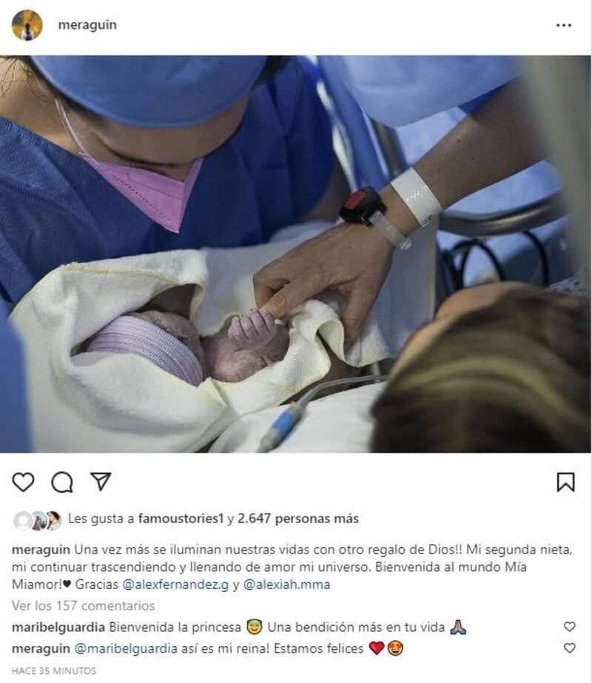Screen dimensions: 592x683
Task: Click meraguin username in the caption
Action: 41,550
